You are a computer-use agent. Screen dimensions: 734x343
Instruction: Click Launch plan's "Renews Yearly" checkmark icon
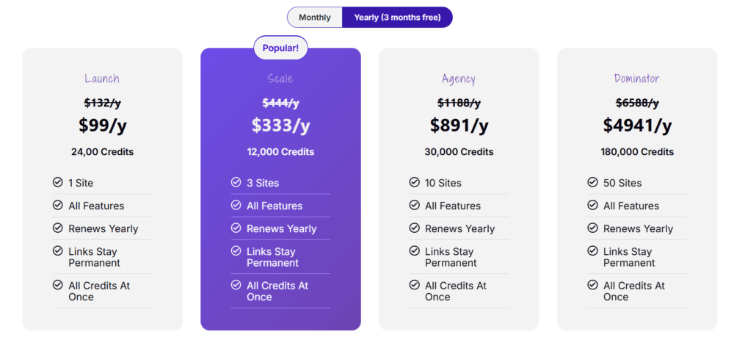pyautogui.click(x=58, y=228)
